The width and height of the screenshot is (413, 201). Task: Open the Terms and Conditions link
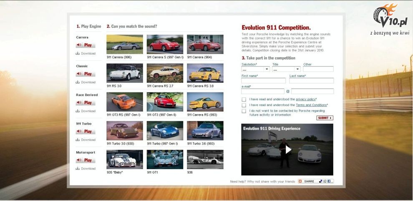(x=311, y=105)
